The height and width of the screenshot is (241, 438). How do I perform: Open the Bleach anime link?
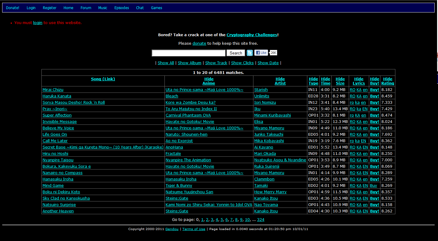pyautogui.click(x=172, y=96)
